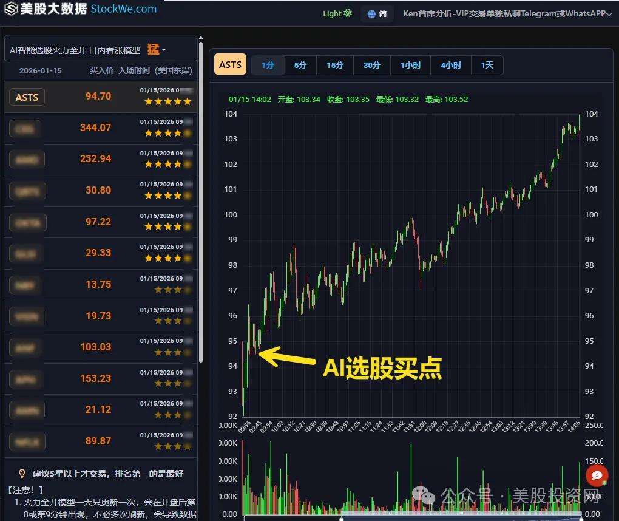Select the row priced 232.94
The height and width of the screenshot is (521, 619).
point(100,159)
